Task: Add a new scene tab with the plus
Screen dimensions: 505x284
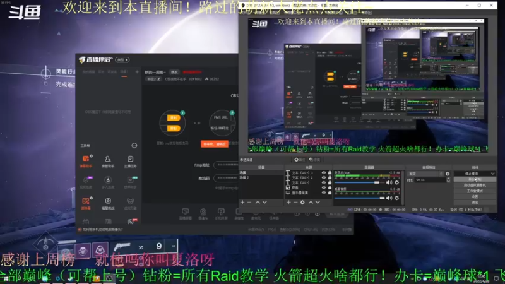Action: pyautogui.click(x=137, y=72)
